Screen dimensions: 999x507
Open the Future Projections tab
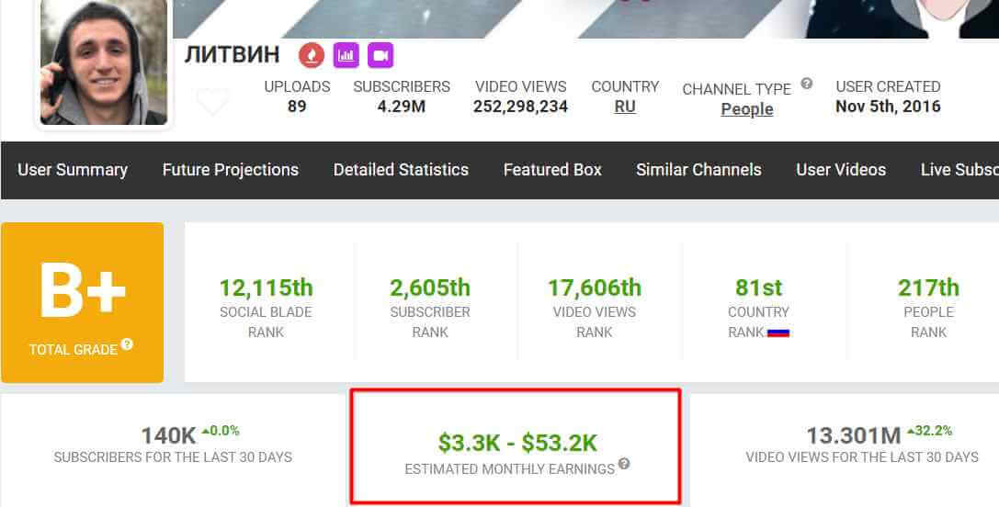click(231, 170)
